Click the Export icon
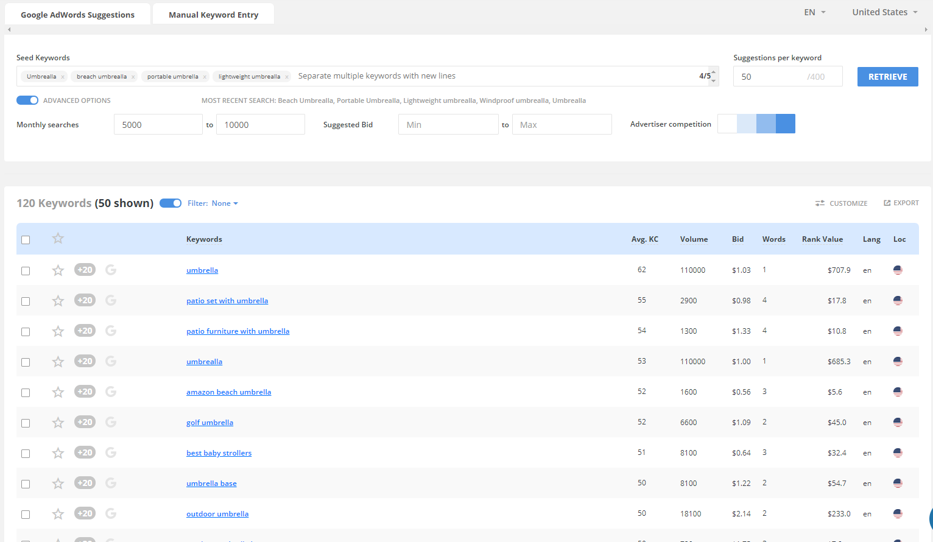Image resolution: width=933 pixels, height=542 pixels. (x=887, y=203)
